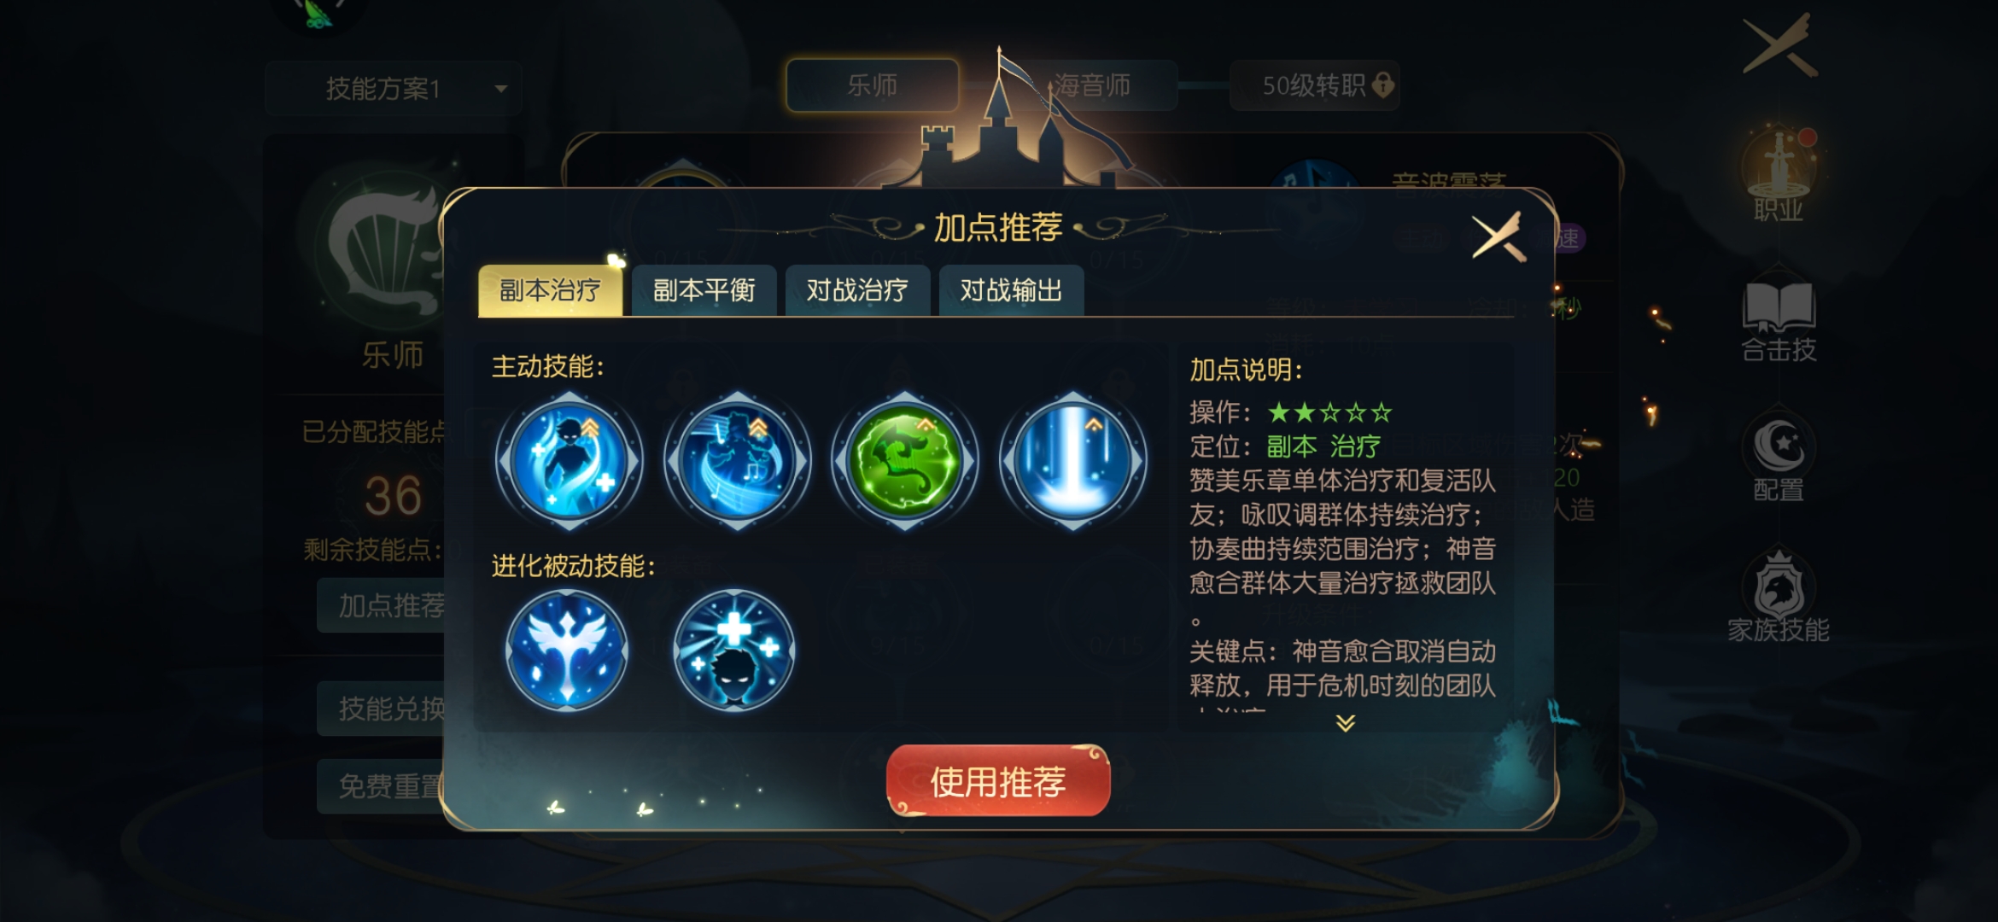Open the 配置 moon icon

[x=1779, y=458]
